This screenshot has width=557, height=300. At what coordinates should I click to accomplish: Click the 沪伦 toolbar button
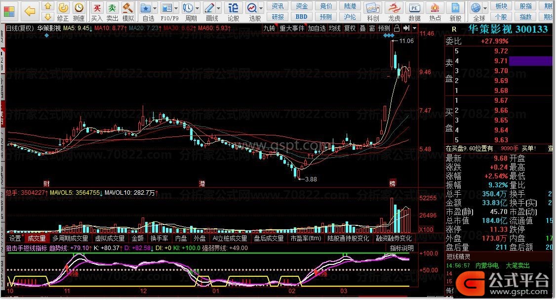[350, 16]
